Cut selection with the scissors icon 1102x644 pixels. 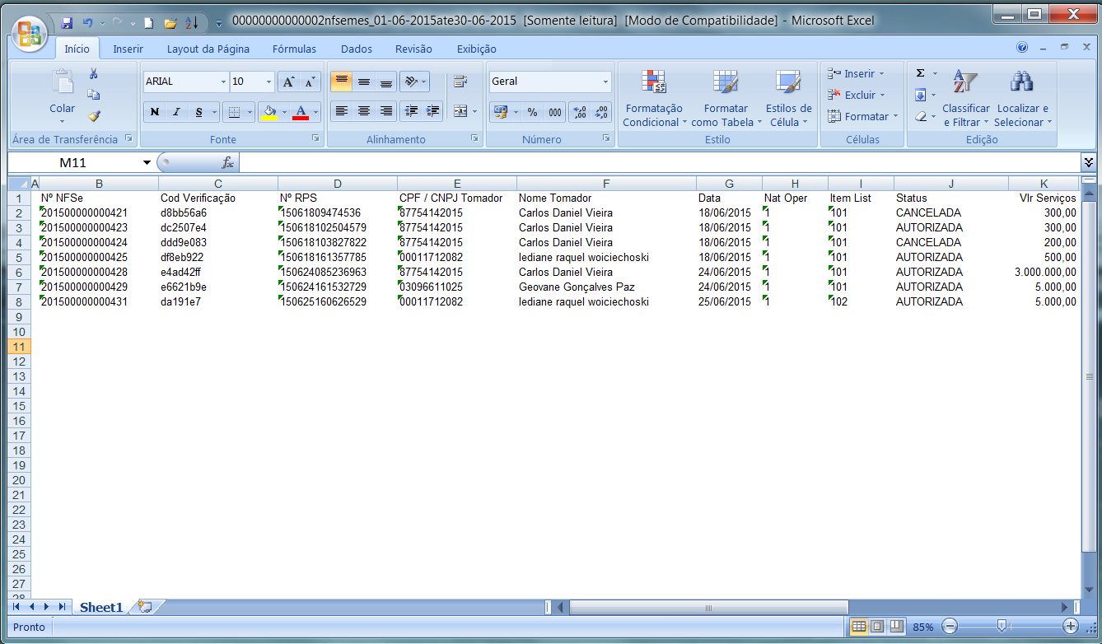coord(94,74)
